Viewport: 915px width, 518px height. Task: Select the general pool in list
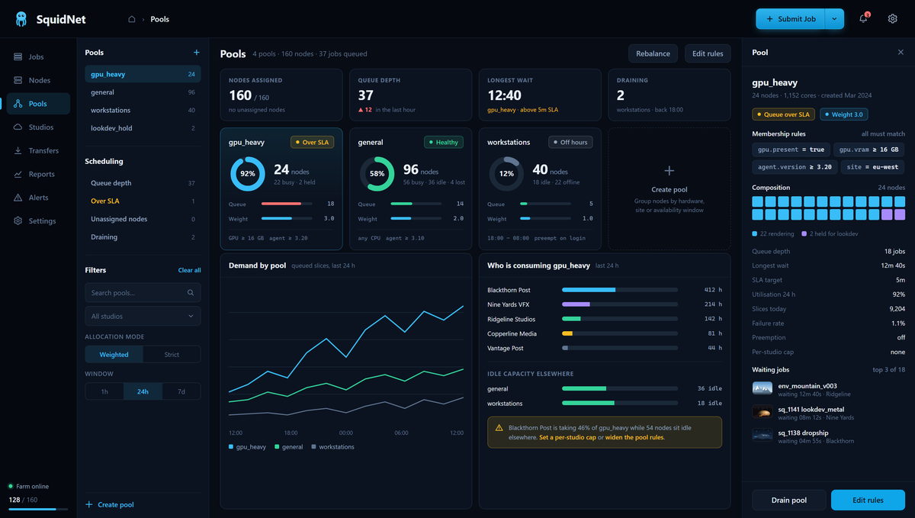pyautogui.click(x=143, y=92)
